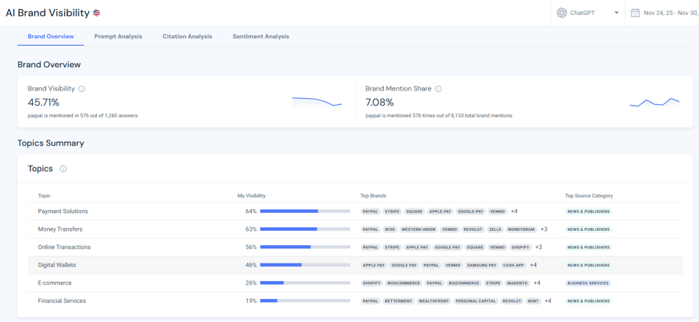Screen dimensions: 699x322
Task: Click the Brand Visibility sparkline chart
Action: 317,101
